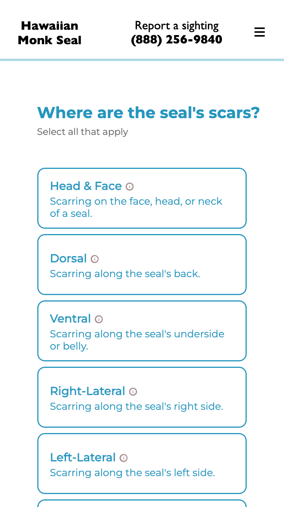Click the "Where are the seal's scars?" heading
Image resolution: width=284 pixels, height=507 pixels.
148,113
